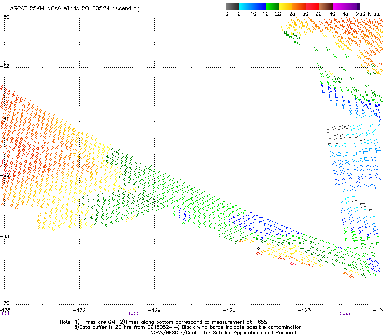This screenshot has height=336, width=383.
Task: Select the green 15-20 knots color bar segment
Action: (272, 6)
